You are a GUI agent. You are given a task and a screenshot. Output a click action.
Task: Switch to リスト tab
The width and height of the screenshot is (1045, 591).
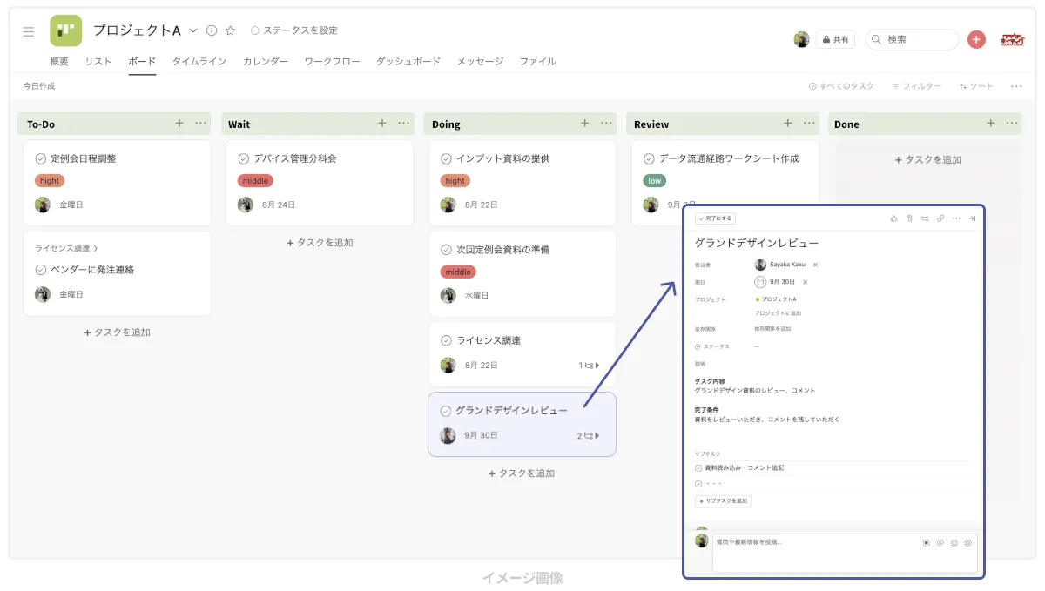point(98,62)
